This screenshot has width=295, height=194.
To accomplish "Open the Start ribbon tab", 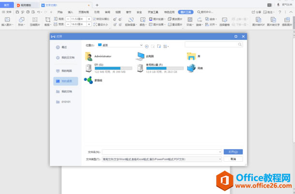I will tap(60, 12).
